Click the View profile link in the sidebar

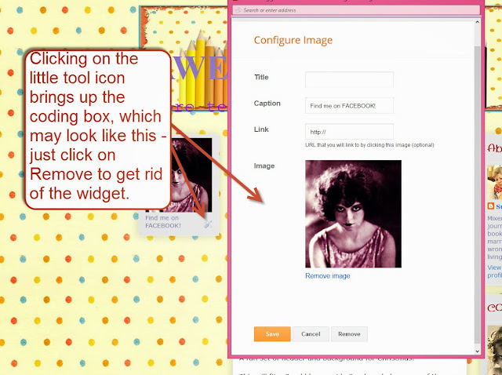click(495, 271)
